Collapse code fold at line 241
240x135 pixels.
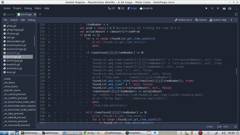[46, 120]
